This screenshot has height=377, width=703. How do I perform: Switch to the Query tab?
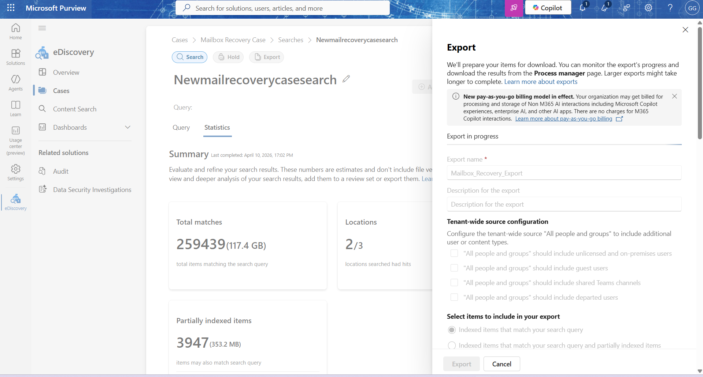click(181, 127)
